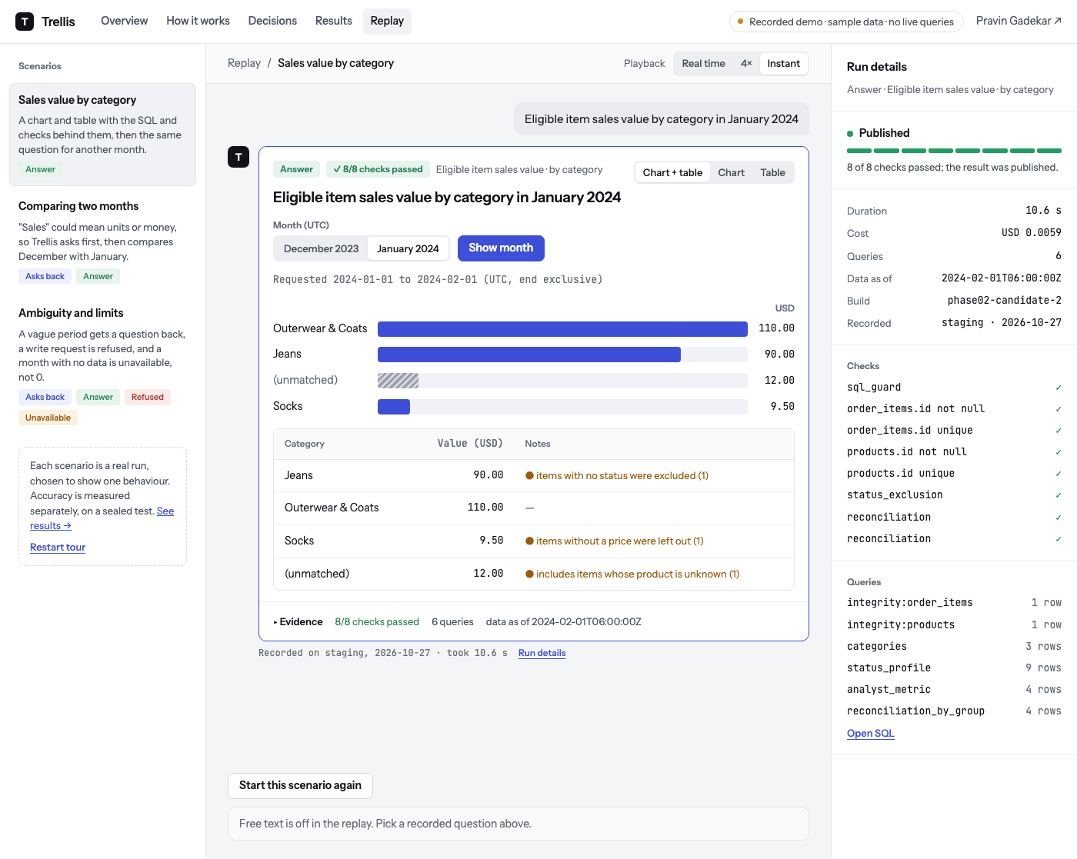1077x859 pixels.
Task: Expand the Evidence disclosure section
Action: [298, 622]
